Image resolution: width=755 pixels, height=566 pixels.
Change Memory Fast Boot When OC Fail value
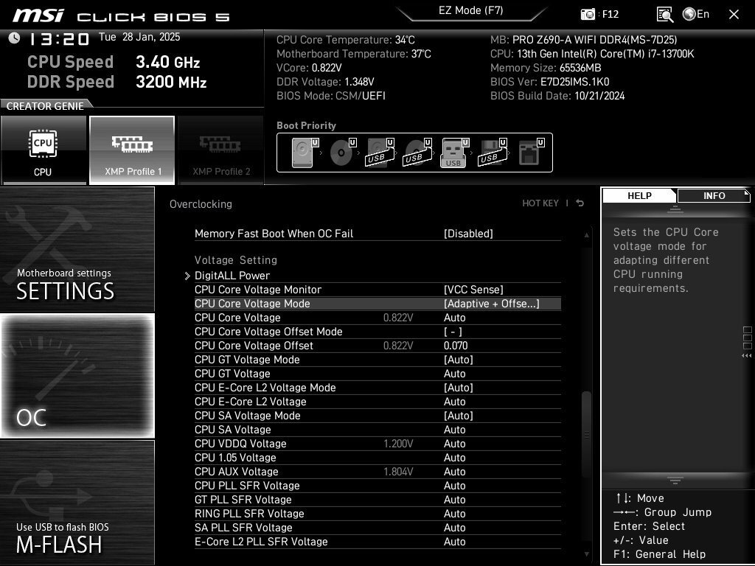pyautogui.click(x=468, y=234)
